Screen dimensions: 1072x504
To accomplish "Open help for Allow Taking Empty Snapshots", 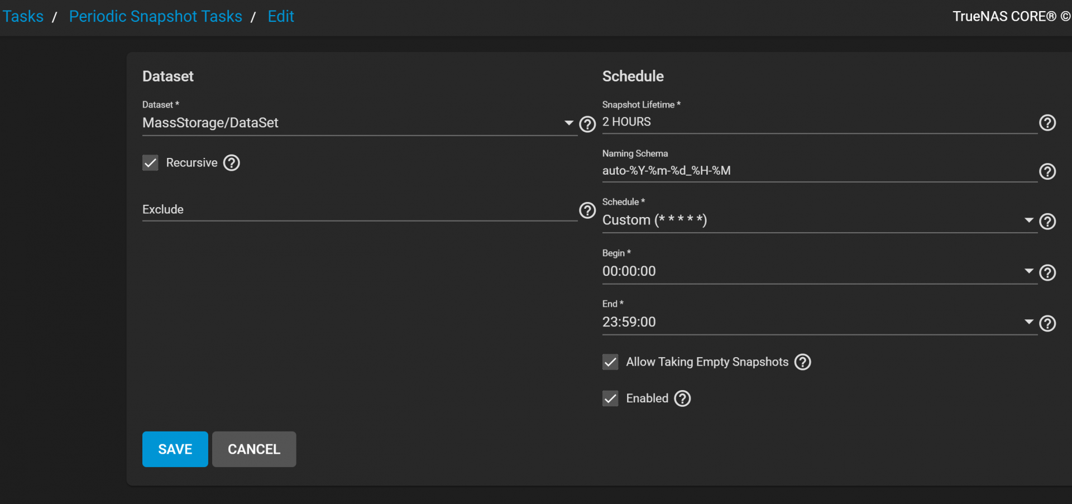I will pos(803,362).
